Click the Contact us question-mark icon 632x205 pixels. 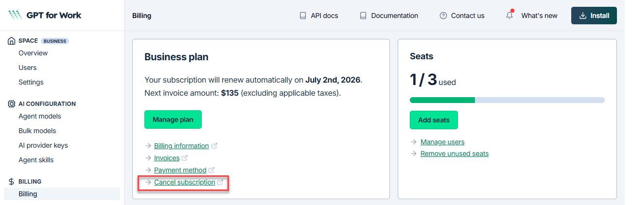point(443,16)
